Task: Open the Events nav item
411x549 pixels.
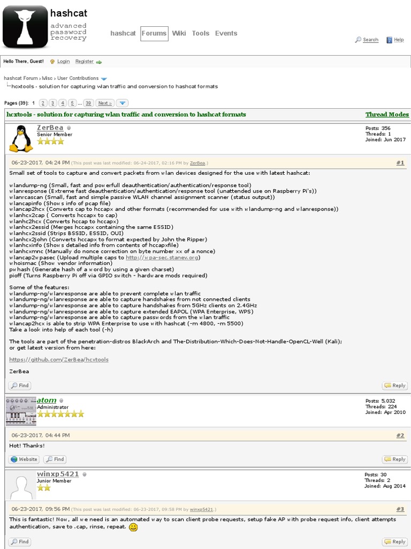Action: [x=226, y=33]
